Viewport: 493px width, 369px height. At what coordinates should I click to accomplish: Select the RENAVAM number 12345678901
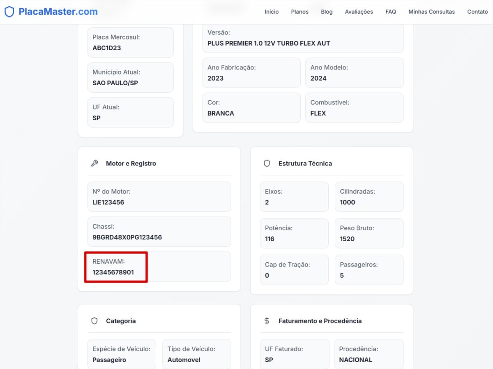[x=113, y=272]
